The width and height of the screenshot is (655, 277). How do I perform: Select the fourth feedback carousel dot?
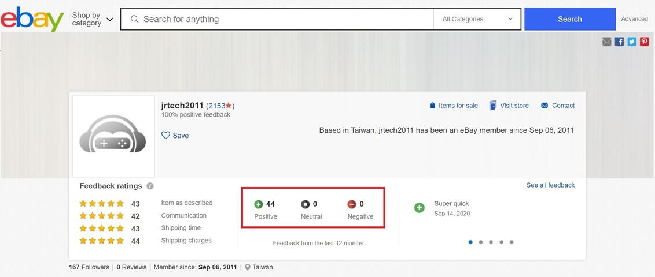click(x=501, y=242)
